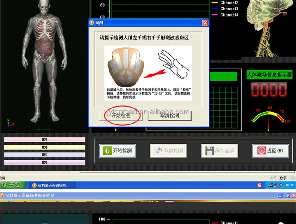The width and height of the screenshot is (296, 224).
Task: Click the Sogou S input method tray icon
Action: (259, 185)
